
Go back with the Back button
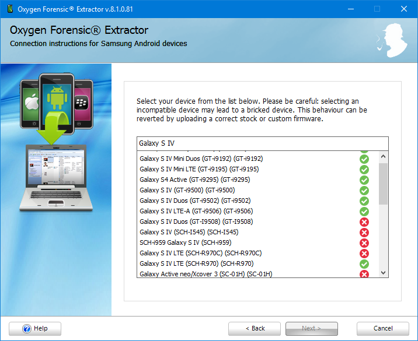(x=255, y=328)
